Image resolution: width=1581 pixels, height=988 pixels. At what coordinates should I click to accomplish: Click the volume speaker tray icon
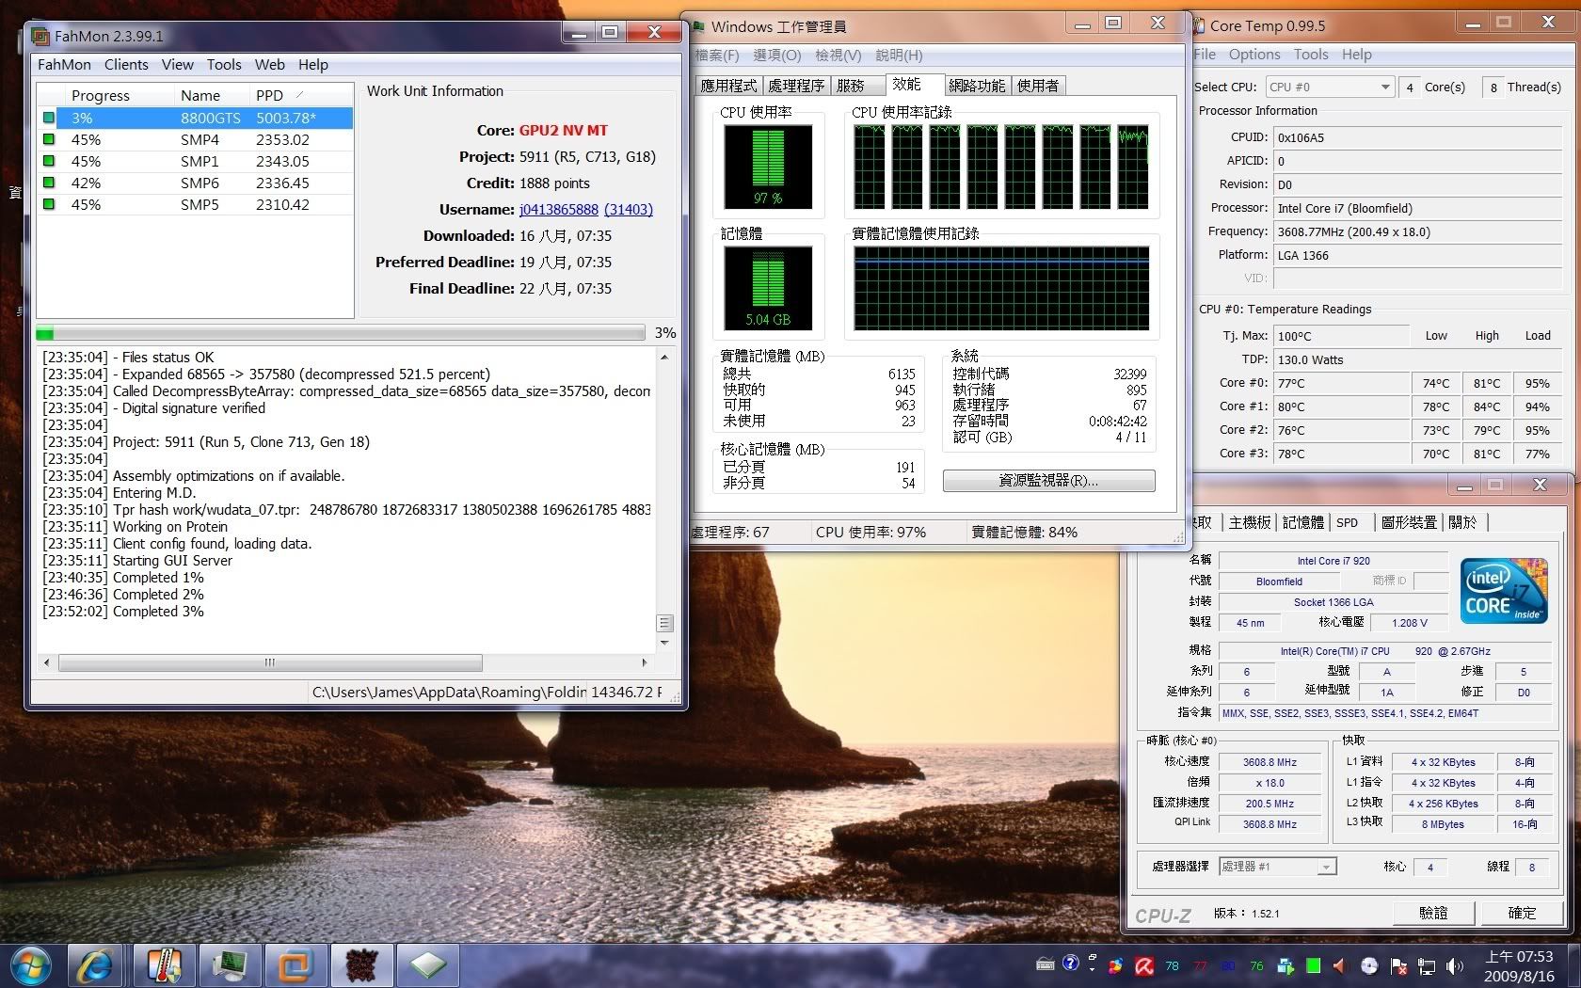pos(1455,965)
